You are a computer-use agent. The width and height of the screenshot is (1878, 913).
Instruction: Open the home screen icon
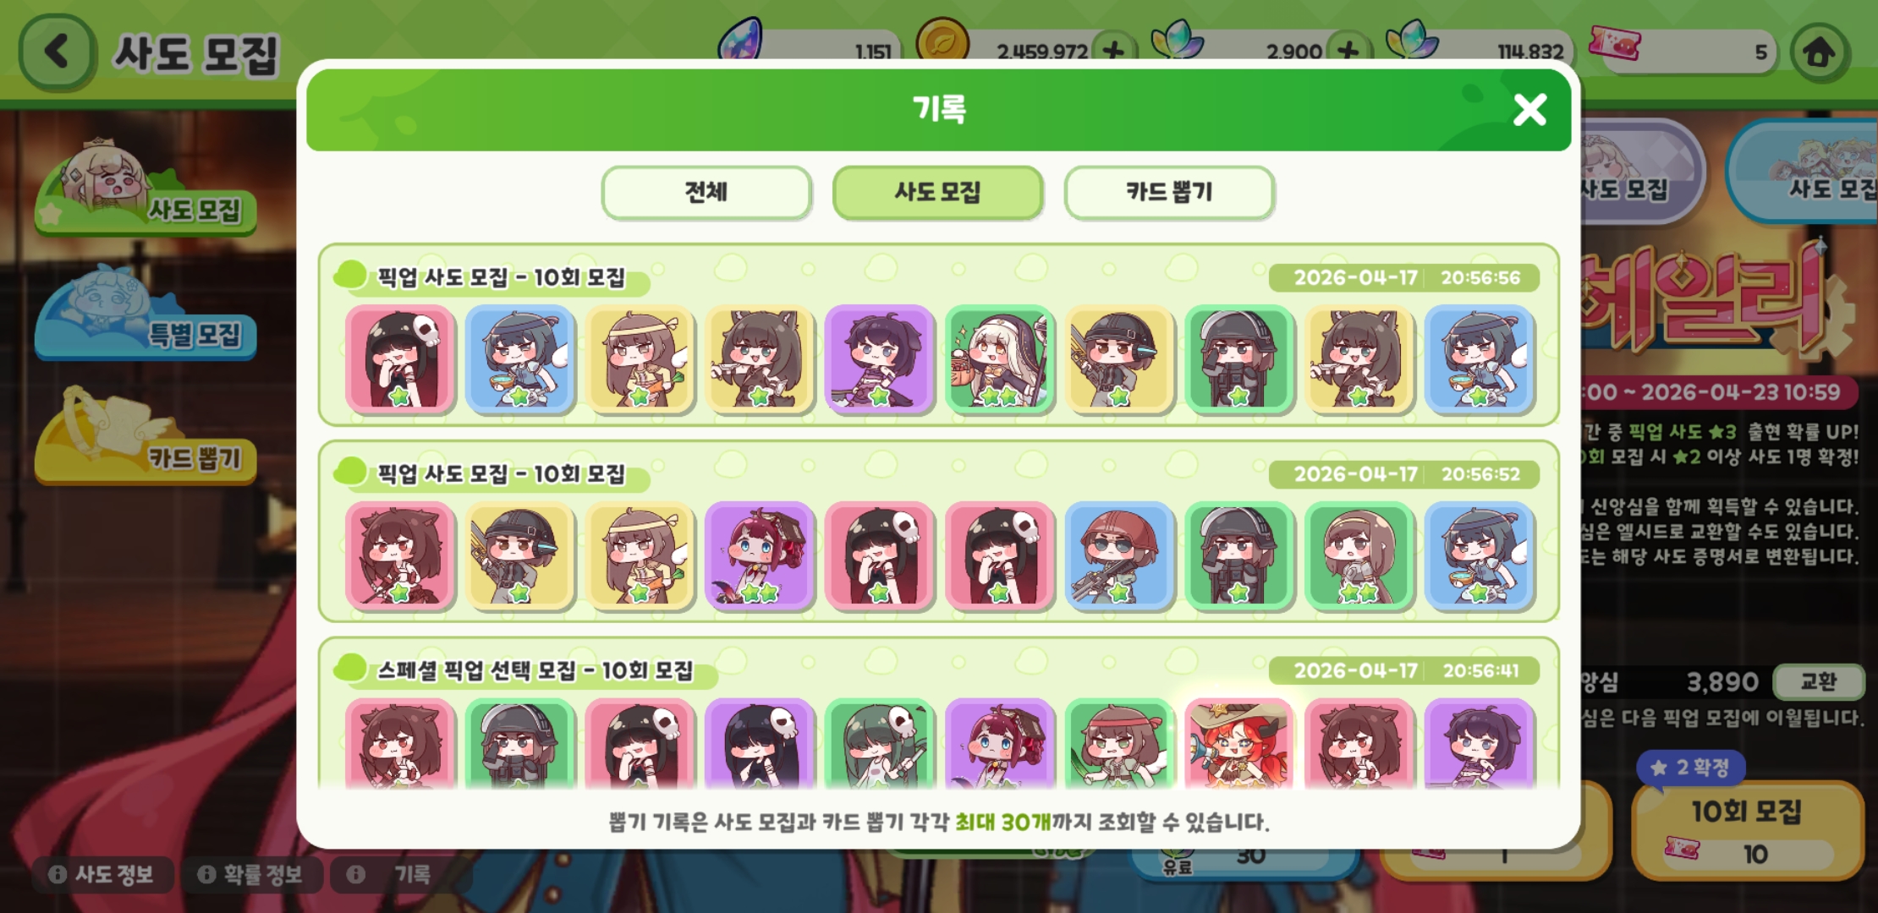click(1820, 52)
